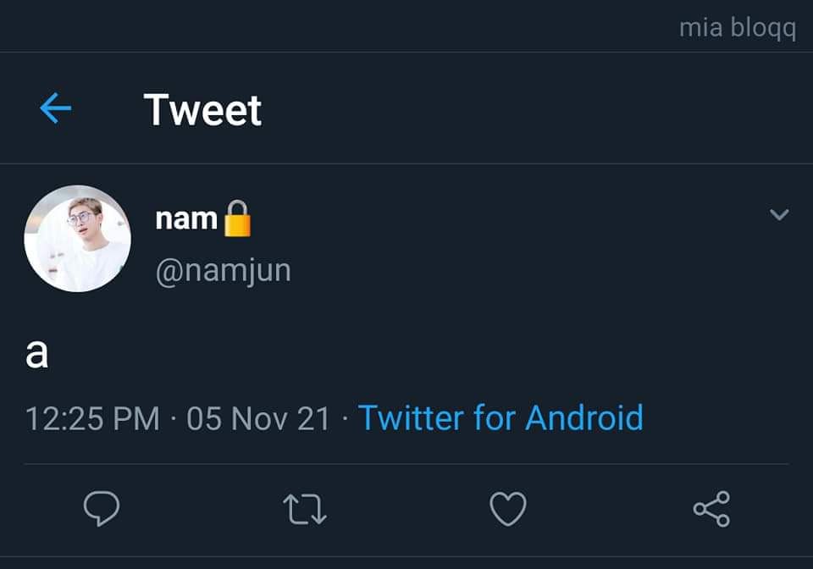Open the circular profile photo of nam

[77, 239]
